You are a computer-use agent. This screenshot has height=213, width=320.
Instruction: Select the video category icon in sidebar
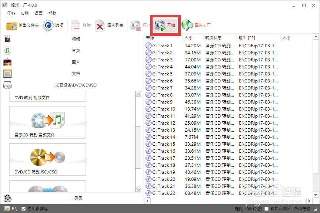(7, 39)
